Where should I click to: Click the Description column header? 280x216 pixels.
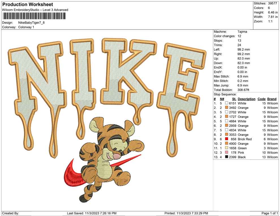(247, 99)
